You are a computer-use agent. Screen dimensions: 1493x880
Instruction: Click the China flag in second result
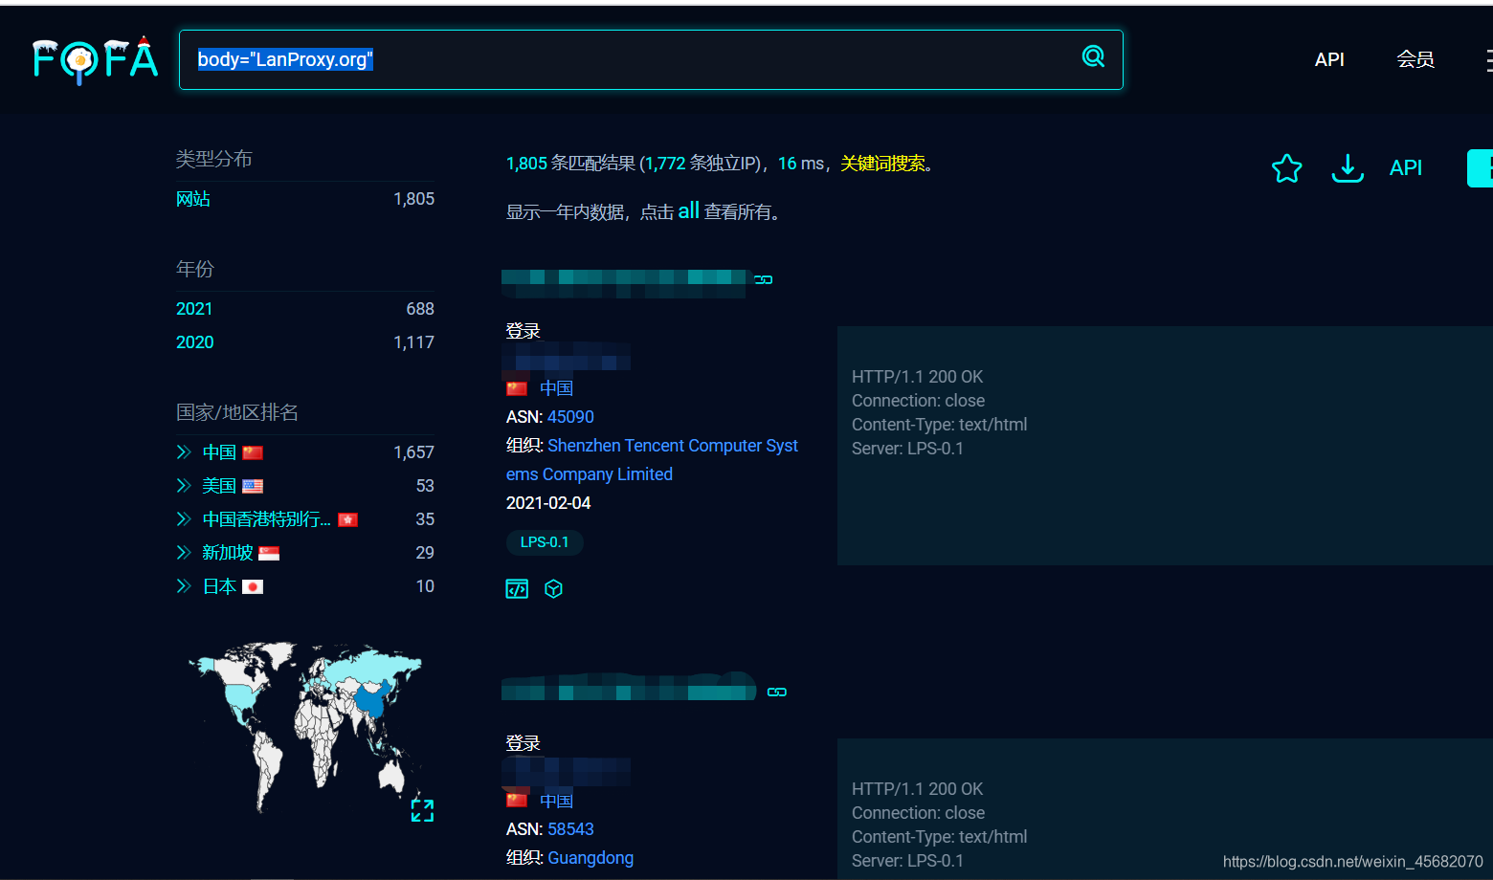click(x=517, y=800)
